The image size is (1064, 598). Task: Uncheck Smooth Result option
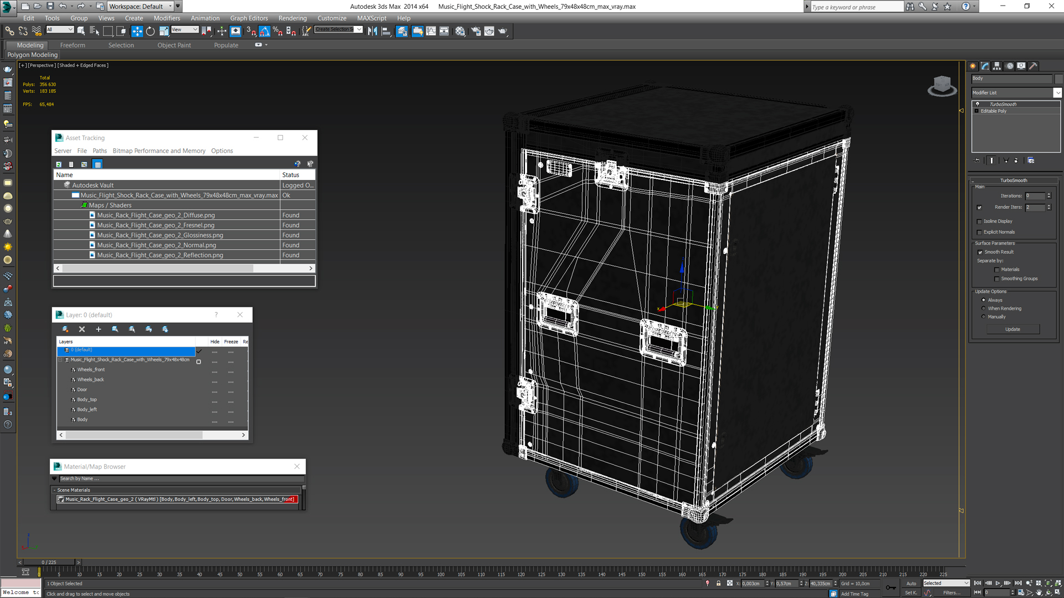click(980, 252)
